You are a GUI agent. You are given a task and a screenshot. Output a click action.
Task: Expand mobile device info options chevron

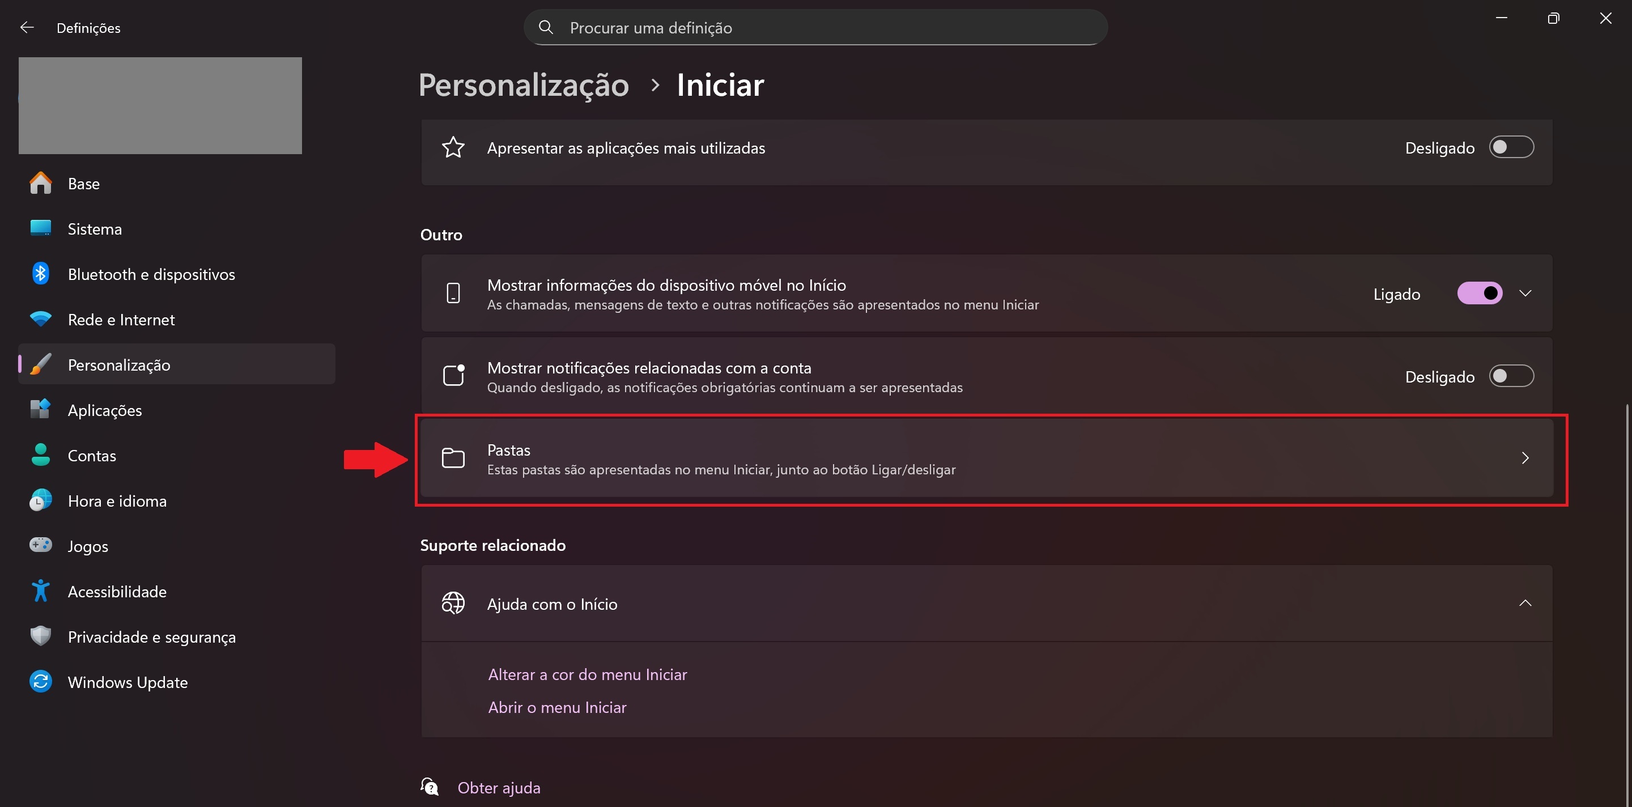point(1525,294)
